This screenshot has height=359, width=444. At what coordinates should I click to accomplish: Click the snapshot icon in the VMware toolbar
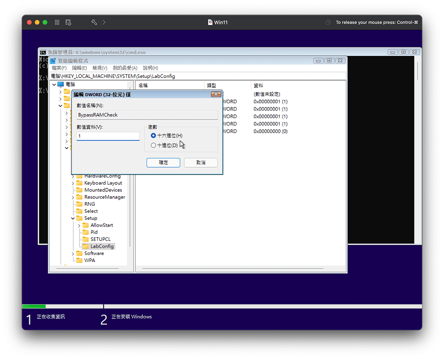coord(68,22)
